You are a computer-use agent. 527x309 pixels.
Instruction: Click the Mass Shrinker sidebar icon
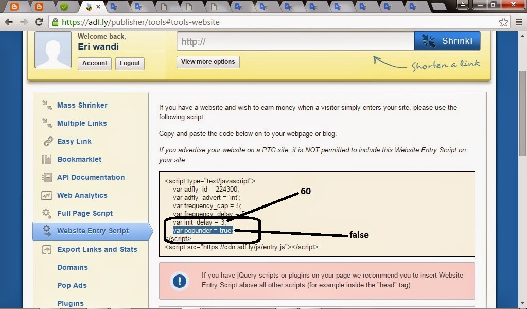pyautogui.click(x=47, y=105)
